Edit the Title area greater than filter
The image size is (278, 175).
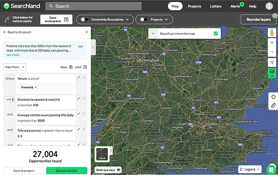pos(79,129)
